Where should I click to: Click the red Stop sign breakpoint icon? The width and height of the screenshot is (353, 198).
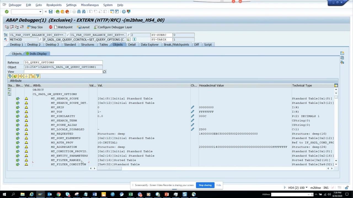[x=50, y=27]
